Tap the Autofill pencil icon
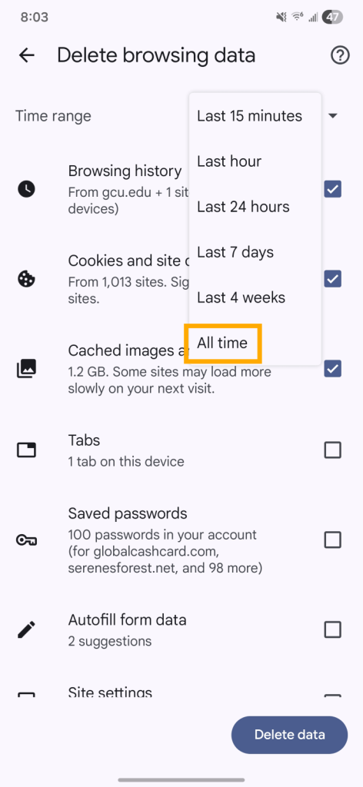Viewport: 363px width, 787px height. 27,629
